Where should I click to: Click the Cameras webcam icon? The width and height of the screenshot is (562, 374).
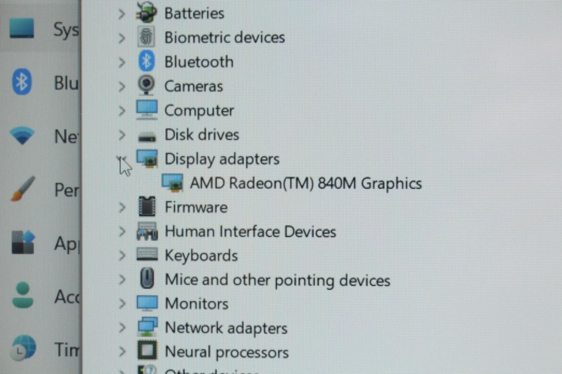tap(146, 85)
